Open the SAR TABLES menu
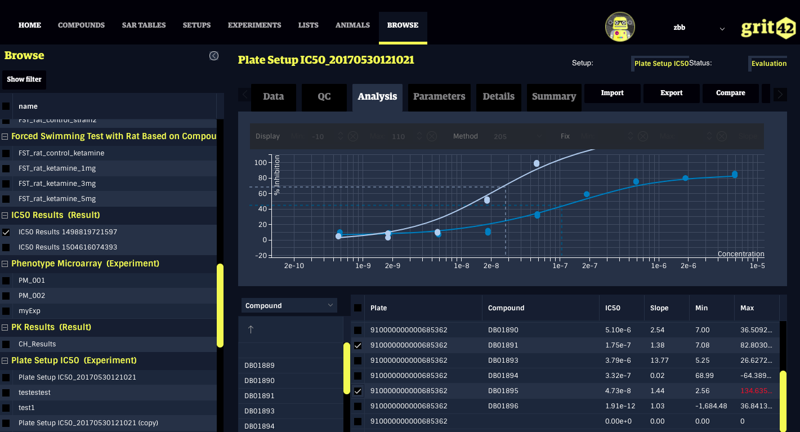The height and width of the screenshot is (432, 800). click(144, 25)
